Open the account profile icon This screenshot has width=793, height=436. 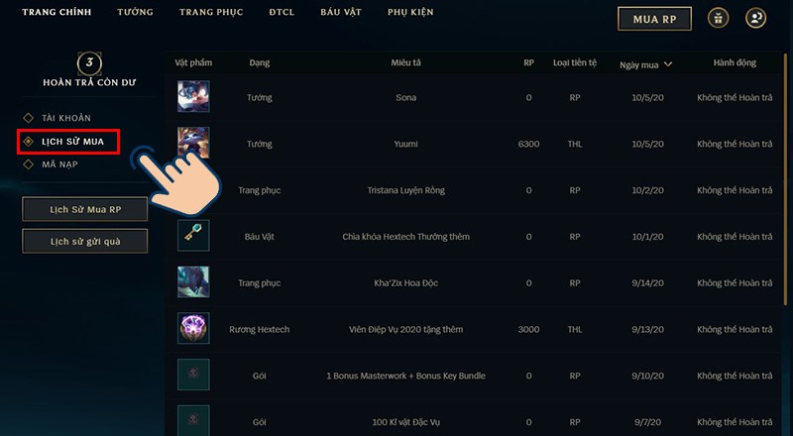coord(756,18)
